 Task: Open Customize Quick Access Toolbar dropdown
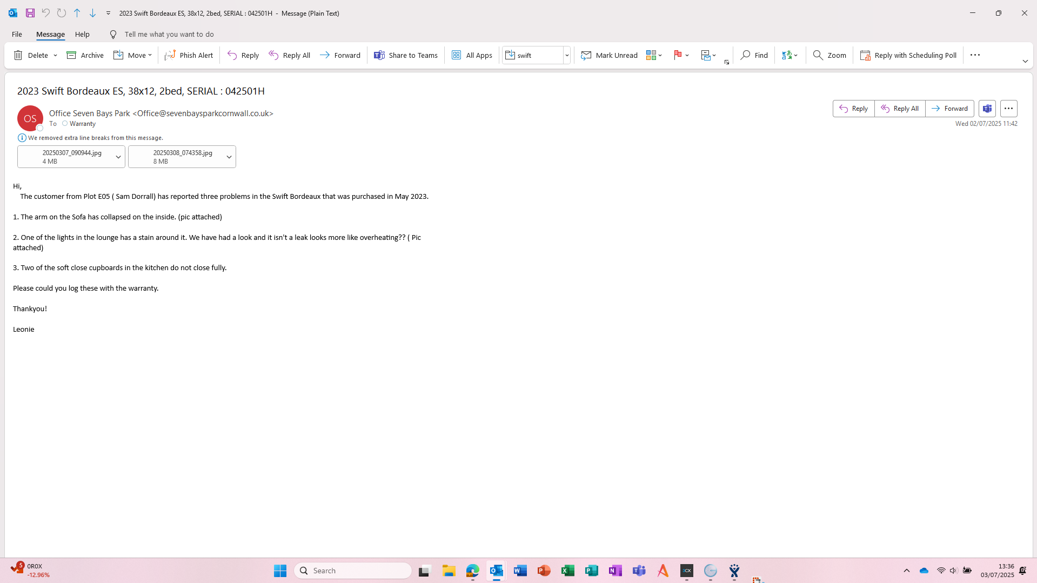tap(108, 13)
